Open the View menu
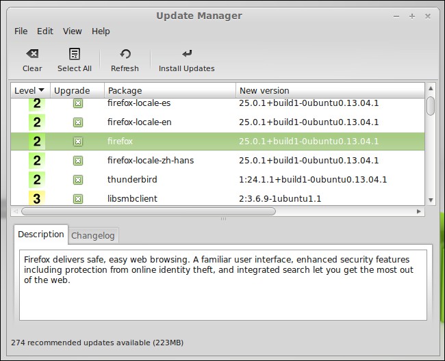 73,31
